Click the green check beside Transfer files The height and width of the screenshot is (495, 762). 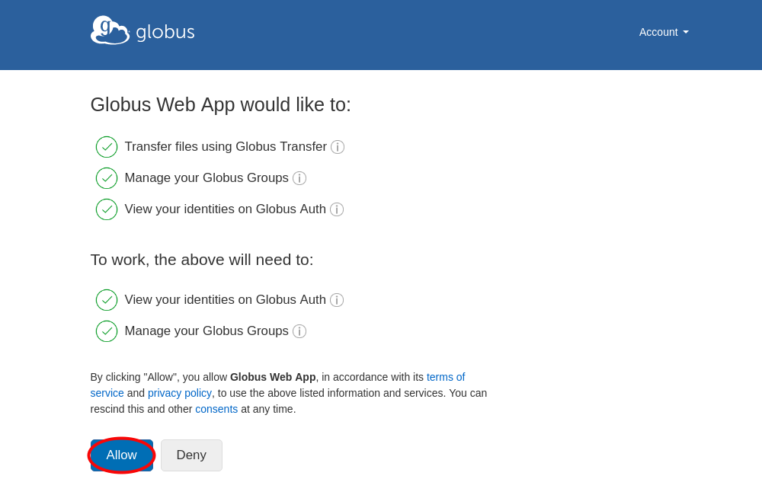coord(106,146)
